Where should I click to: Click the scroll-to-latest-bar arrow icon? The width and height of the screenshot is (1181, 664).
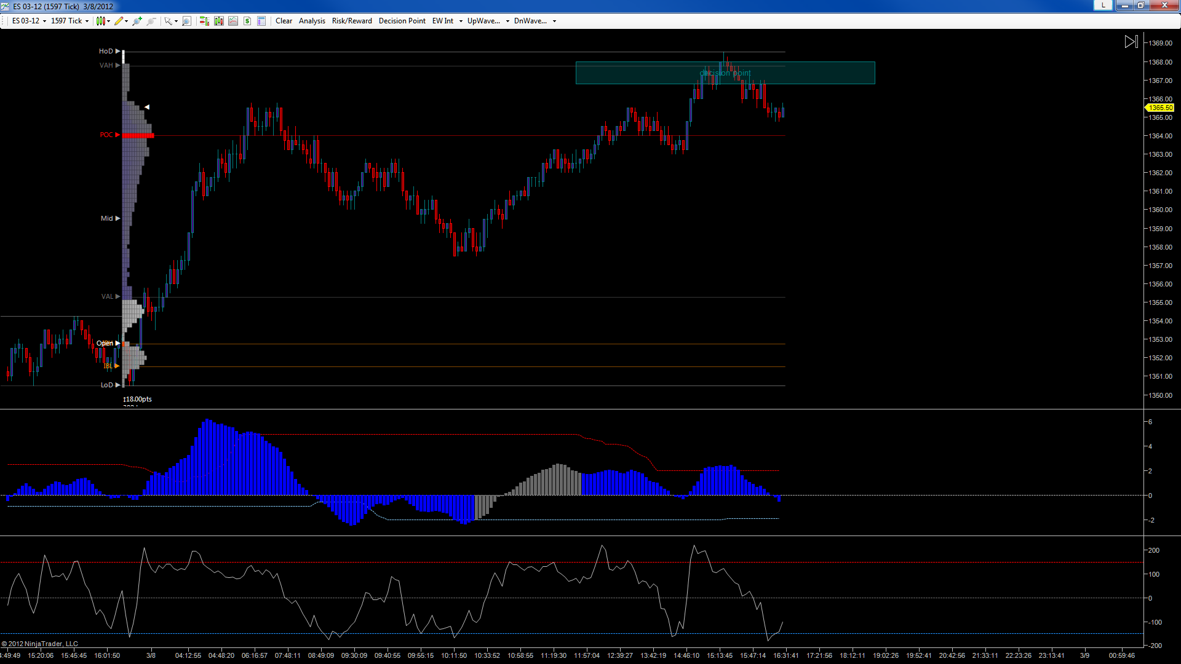point(1131,42)
